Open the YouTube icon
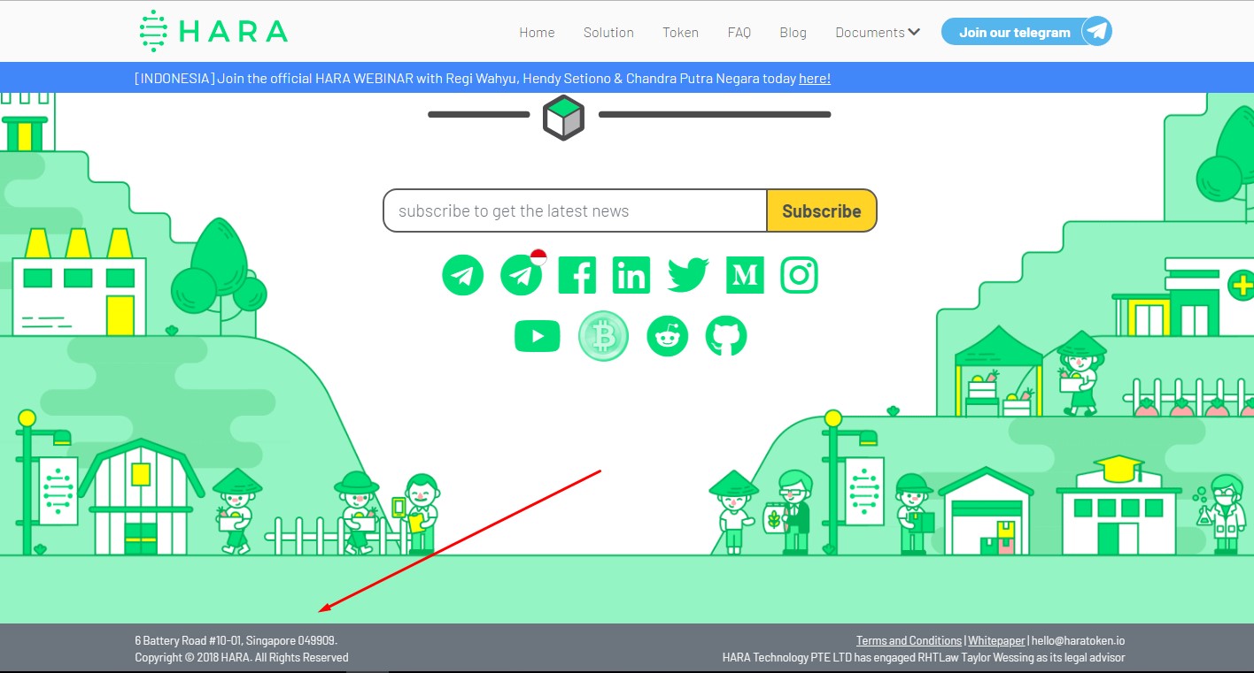 (x=537, y=336)
